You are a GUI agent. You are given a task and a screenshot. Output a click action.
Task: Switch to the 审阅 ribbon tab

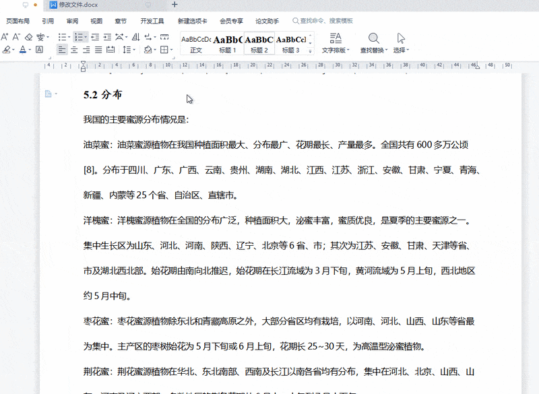tap(72, 21)
